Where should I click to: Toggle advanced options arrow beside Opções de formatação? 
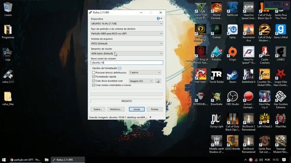[x=120, y=68]
